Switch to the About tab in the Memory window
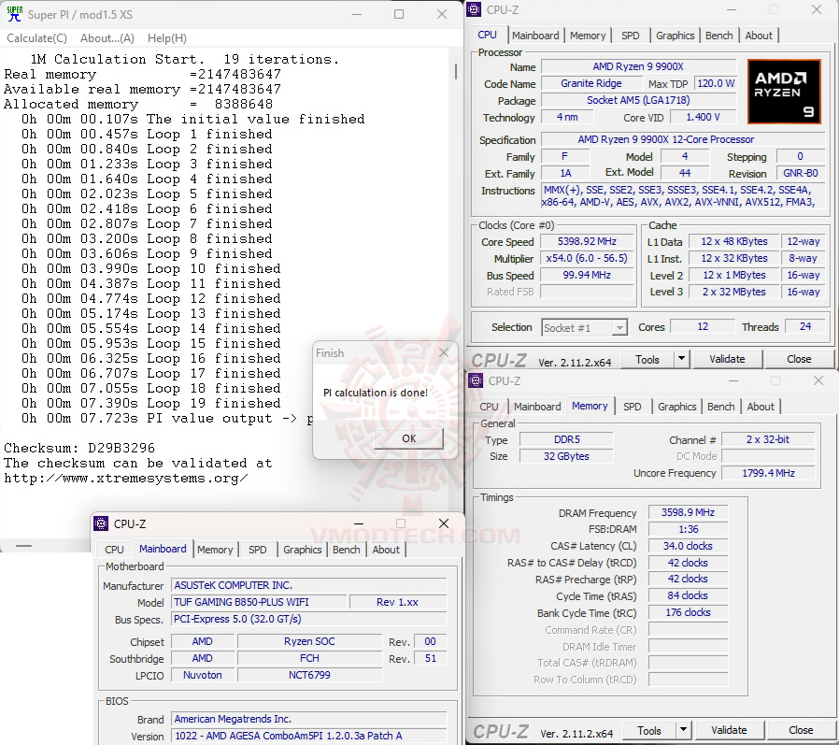 761,406
